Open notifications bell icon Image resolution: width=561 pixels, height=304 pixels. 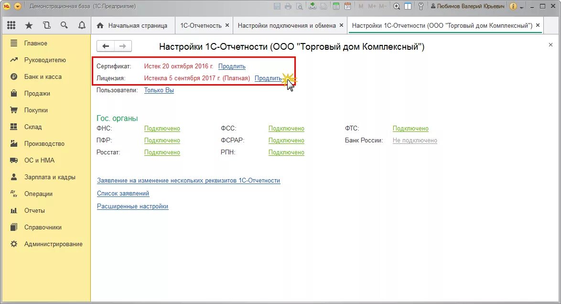point(82,25)
